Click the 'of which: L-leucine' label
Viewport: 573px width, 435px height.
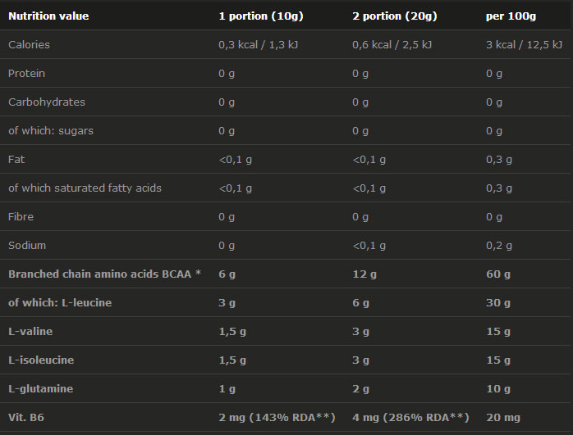60,302
